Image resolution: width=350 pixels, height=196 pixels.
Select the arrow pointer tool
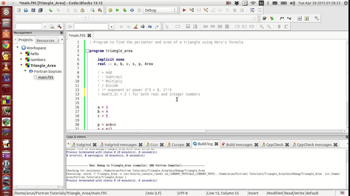point(167,26)
